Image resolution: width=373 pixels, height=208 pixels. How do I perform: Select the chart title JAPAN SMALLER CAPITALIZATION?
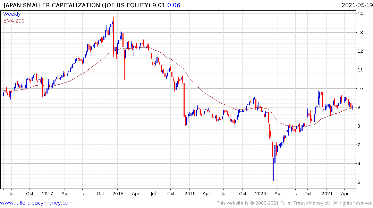(52, 5)
